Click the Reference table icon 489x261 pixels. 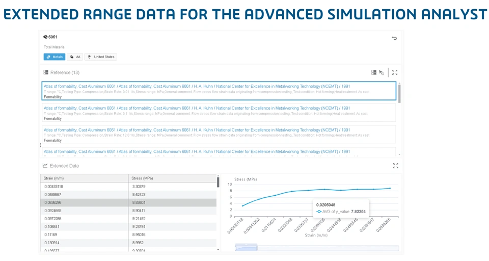pyautogui.click(x=46, y=72)
